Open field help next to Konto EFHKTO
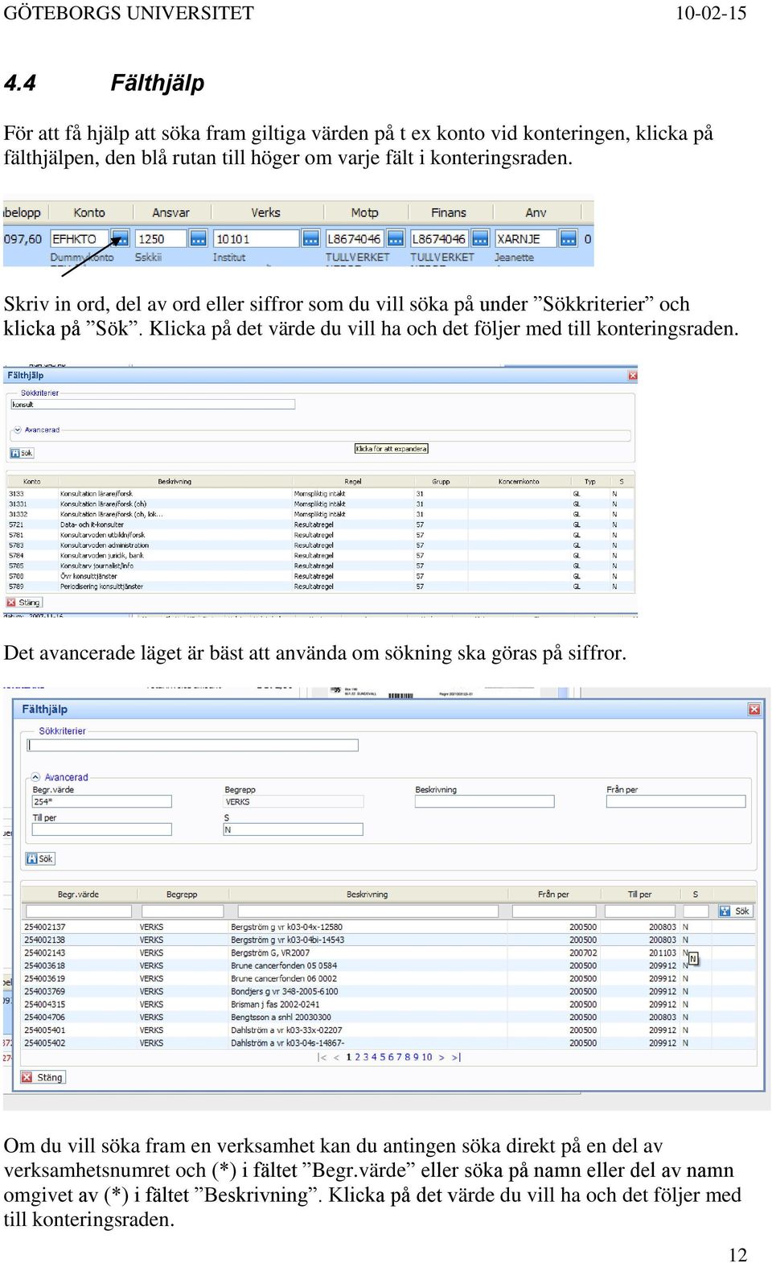The height and width of the screenshot is (1263, 772). 120,238
